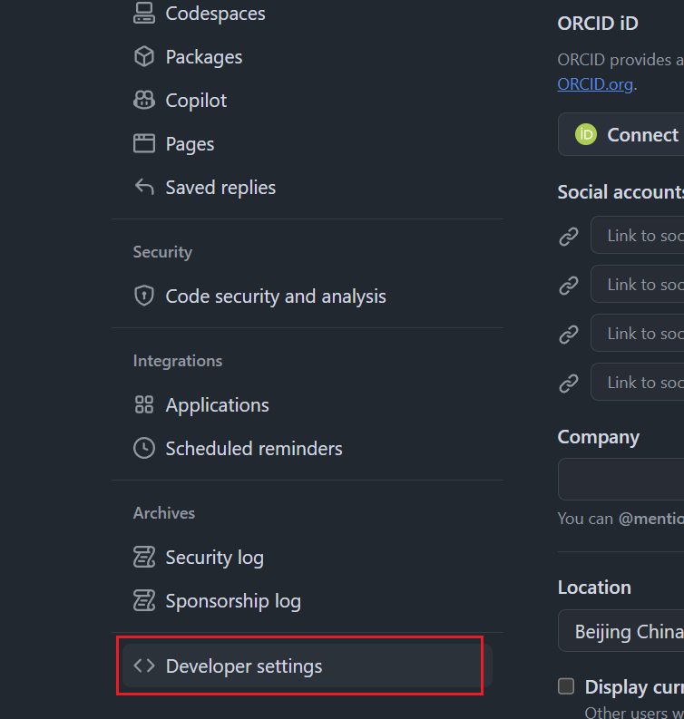Click the Copilot icon
The image size is (684, 719).
point(144,100)
